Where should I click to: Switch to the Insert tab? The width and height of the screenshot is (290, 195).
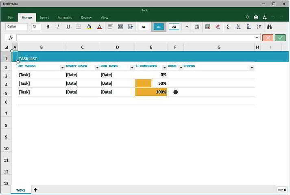pos(44,18)
